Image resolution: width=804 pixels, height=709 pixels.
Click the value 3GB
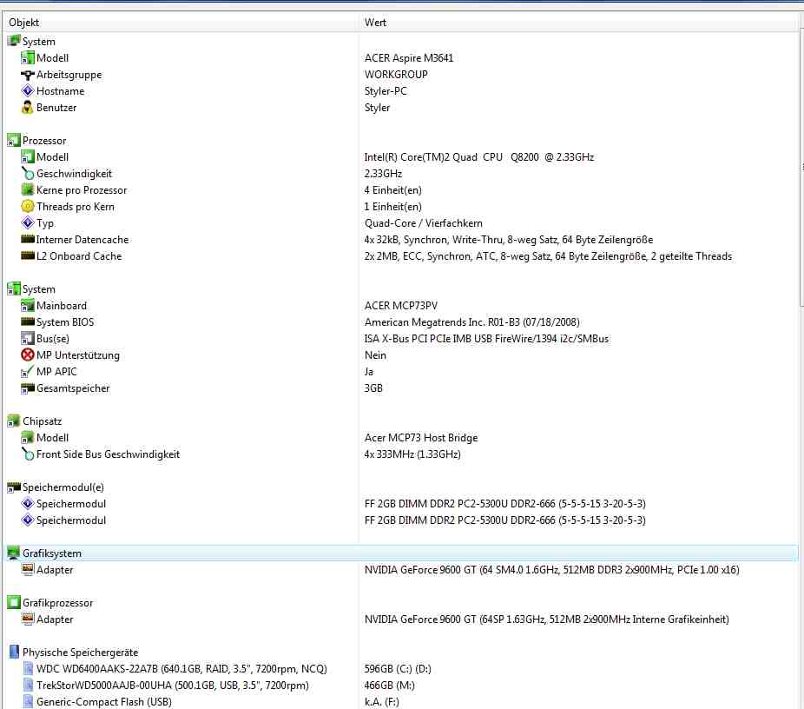coord(373,388)
